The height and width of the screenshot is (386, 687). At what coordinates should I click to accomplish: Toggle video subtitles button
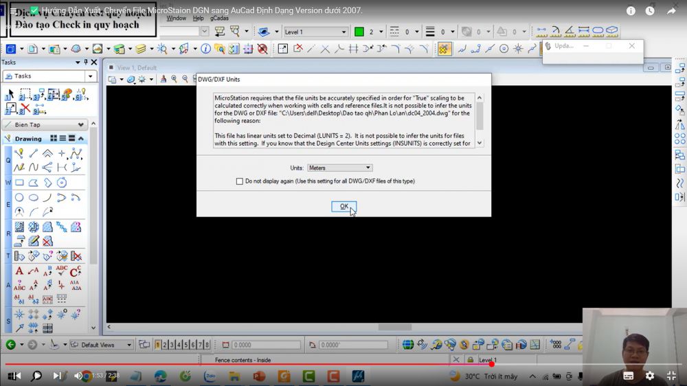(629, 376)
